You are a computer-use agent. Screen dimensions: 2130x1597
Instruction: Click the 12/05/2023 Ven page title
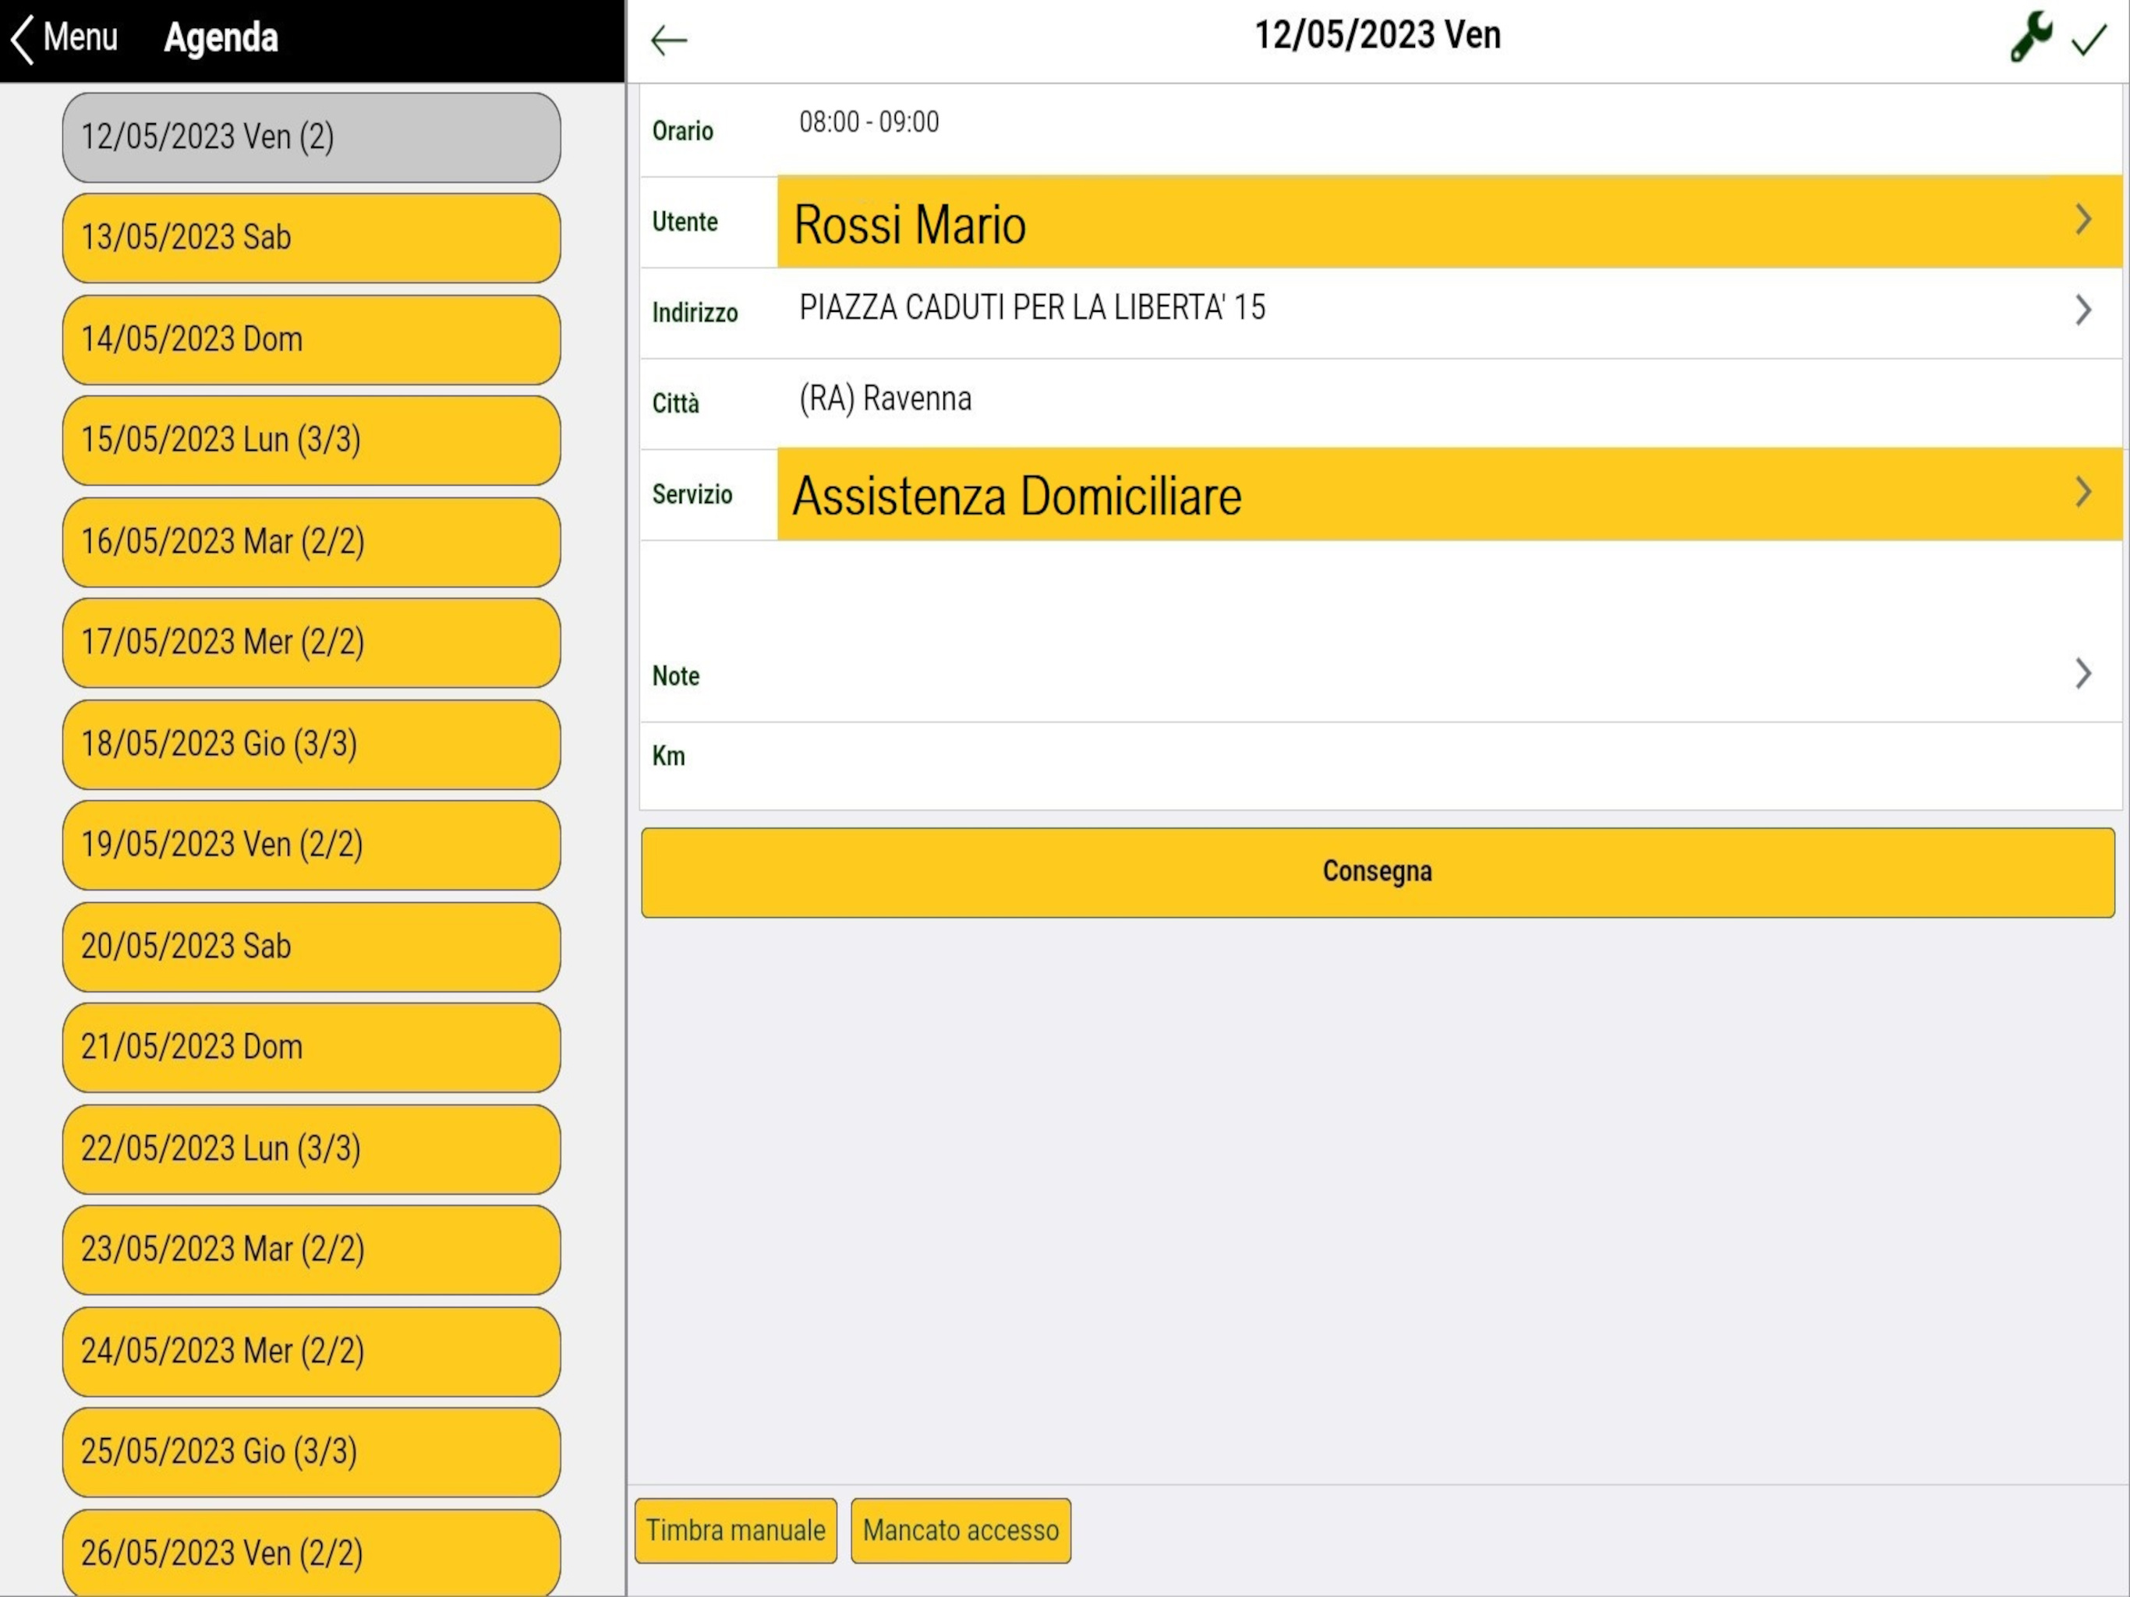[1377, 36]
